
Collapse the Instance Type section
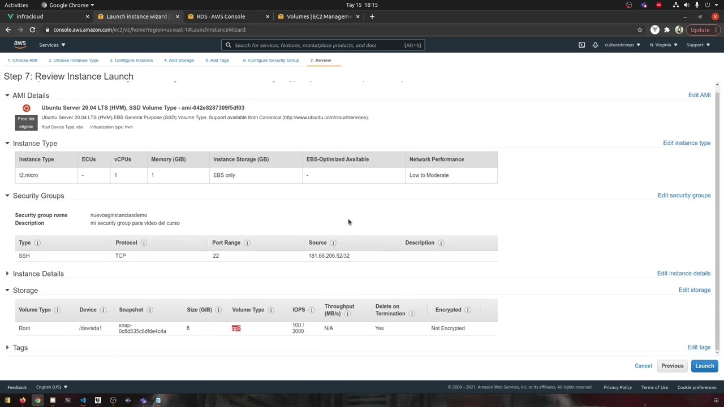[7, 144]
